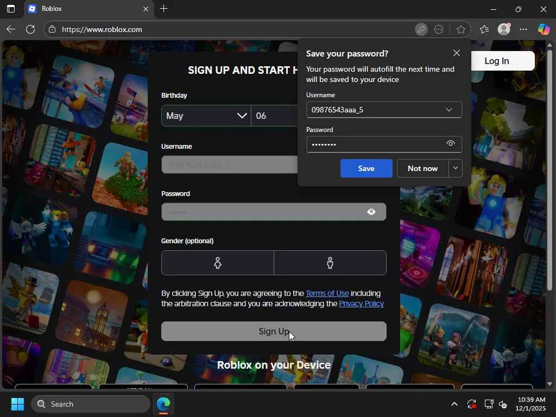Expand saved username dropdown in dialog

click(x=448, y=110)
